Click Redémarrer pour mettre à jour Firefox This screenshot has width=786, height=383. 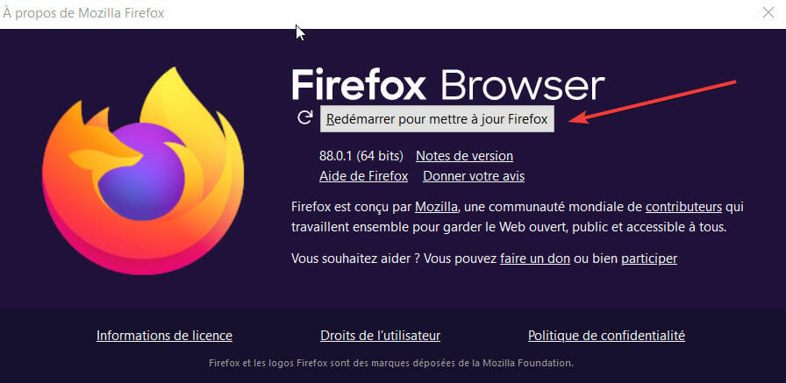coord(437,119)
